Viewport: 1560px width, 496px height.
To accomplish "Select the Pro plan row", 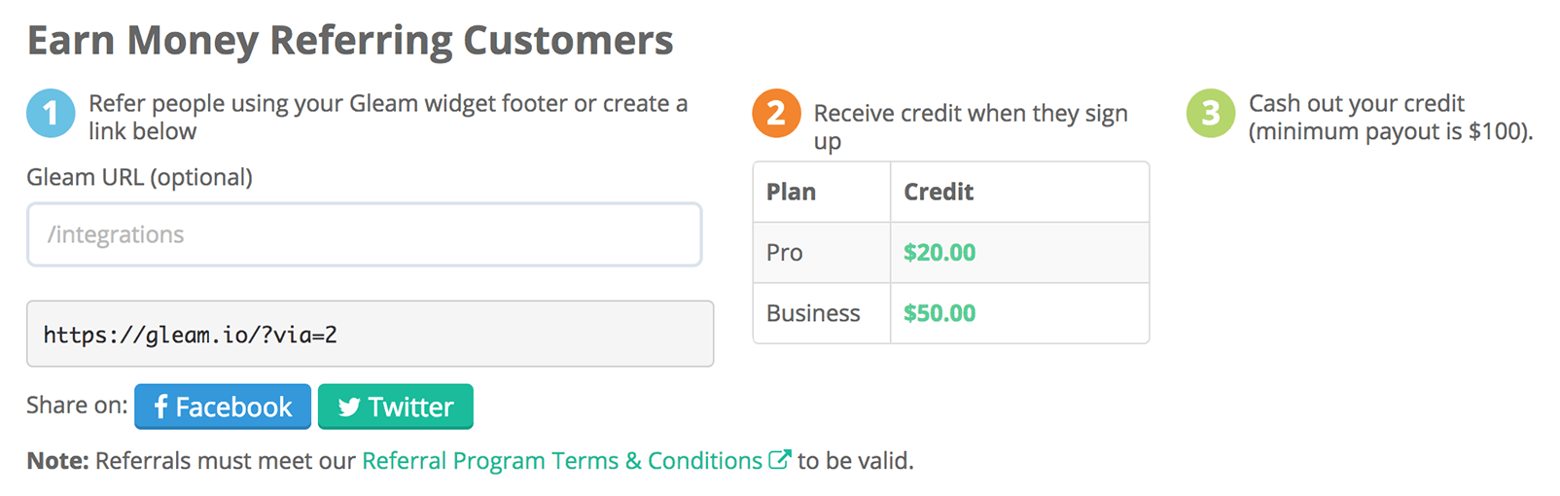I will coord(951,253).
